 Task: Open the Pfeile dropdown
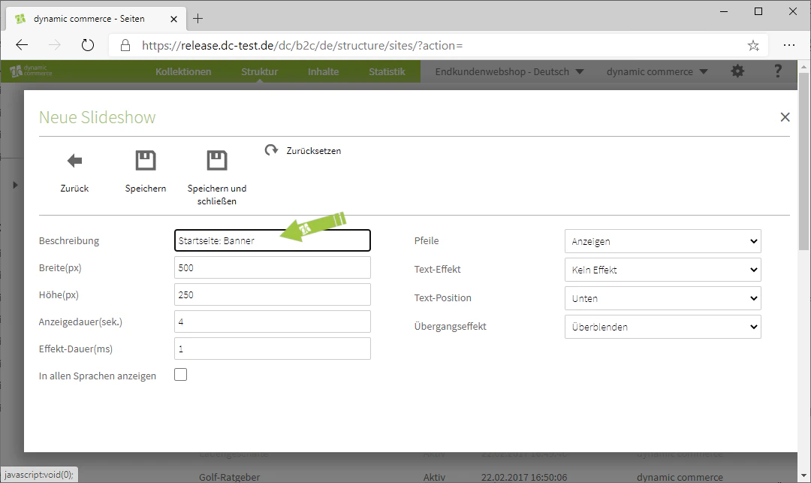(x=662, y=241)
